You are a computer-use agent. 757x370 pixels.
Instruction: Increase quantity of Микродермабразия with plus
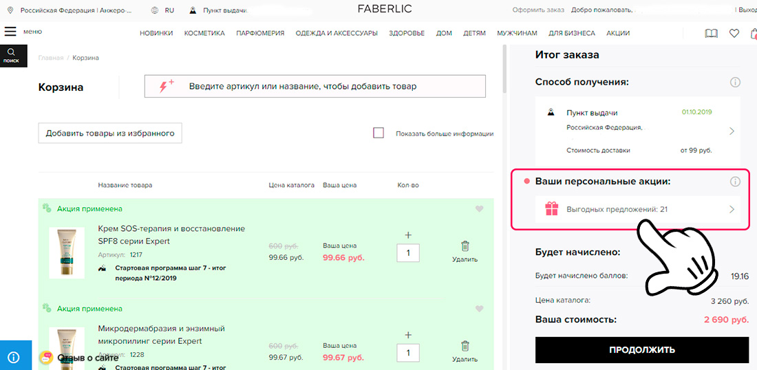[408, 335]
